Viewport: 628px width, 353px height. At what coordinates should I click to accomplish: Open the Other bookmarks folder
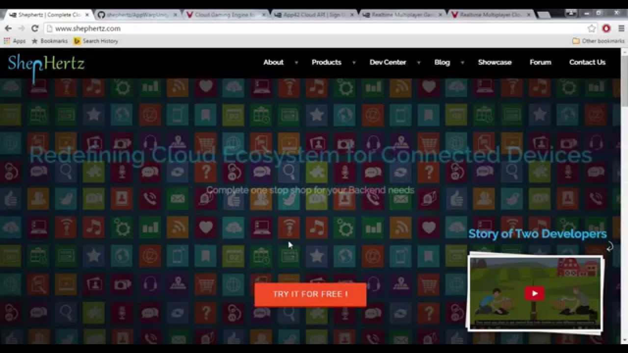click(x=598, y=41)
